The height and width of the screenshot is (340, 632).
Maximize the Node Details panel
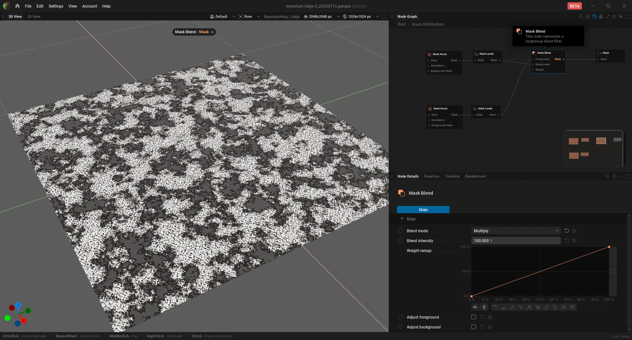627,176
